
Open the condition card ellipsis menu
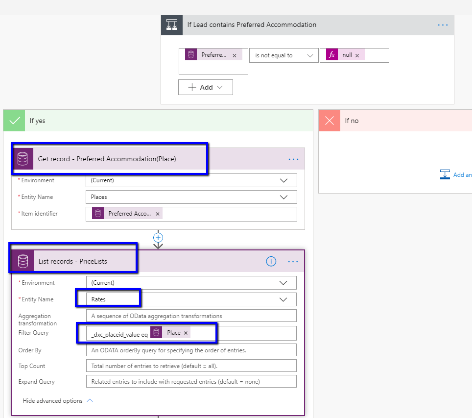pos(443,25)
